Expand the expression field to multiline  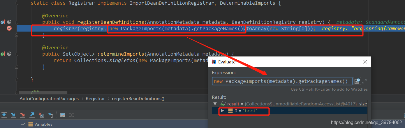coord(364,81)
